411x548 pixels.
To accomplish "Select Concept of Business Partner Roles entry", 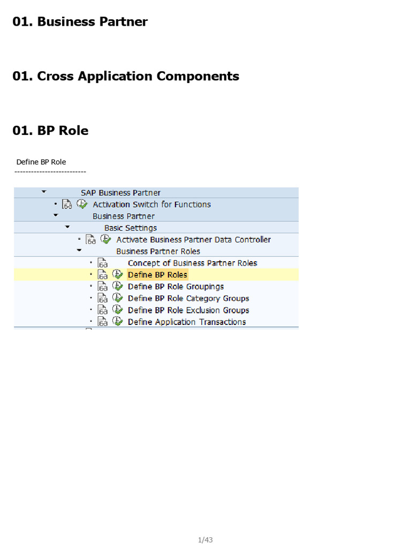I will click(x=192, y=263).
